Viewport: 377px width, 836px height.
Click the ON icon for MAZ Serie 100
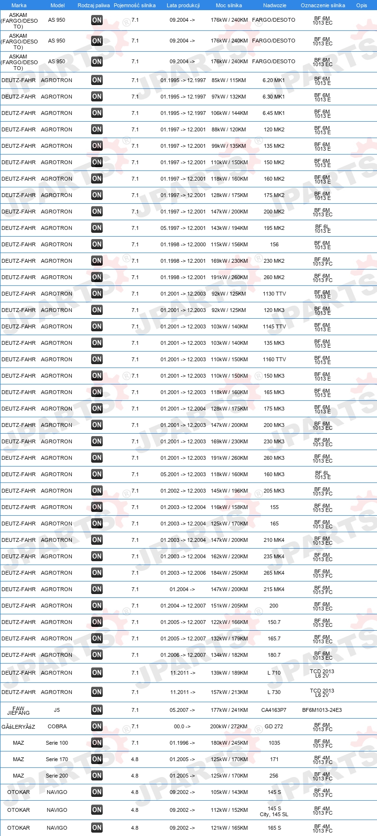[x=97, y=743]
